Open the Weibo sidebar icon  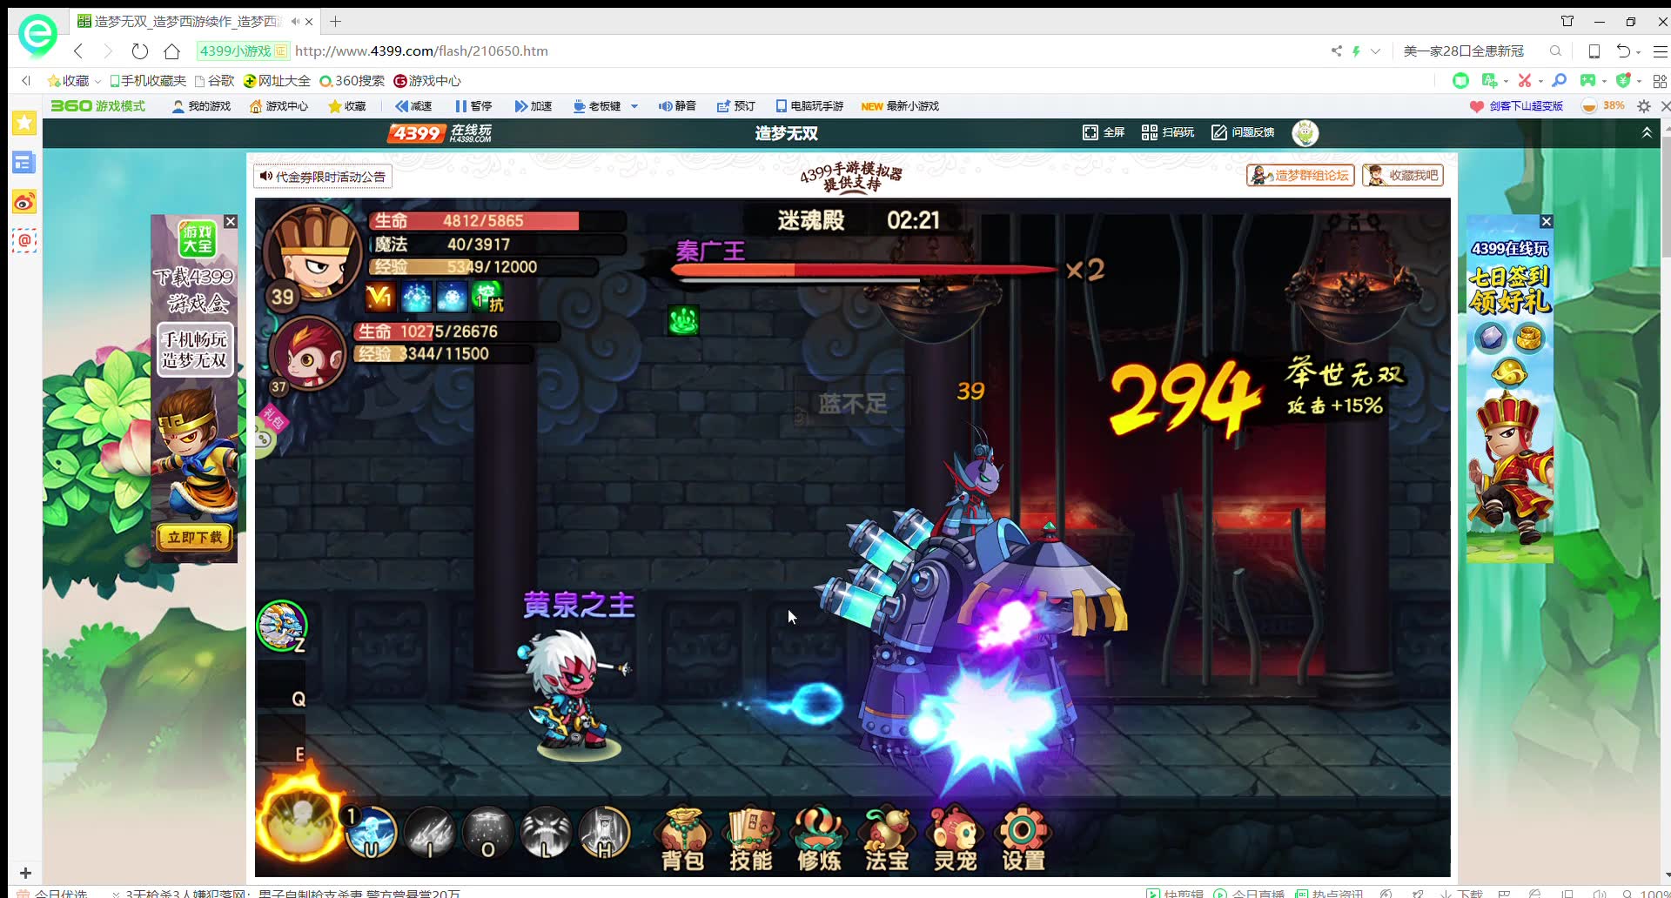[x=24, y=203]
